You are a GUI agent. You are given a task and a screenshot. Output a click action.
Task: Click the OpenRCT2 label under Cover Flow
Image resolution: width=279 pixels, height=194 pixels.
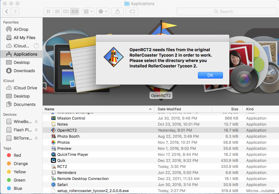[161, 96]
